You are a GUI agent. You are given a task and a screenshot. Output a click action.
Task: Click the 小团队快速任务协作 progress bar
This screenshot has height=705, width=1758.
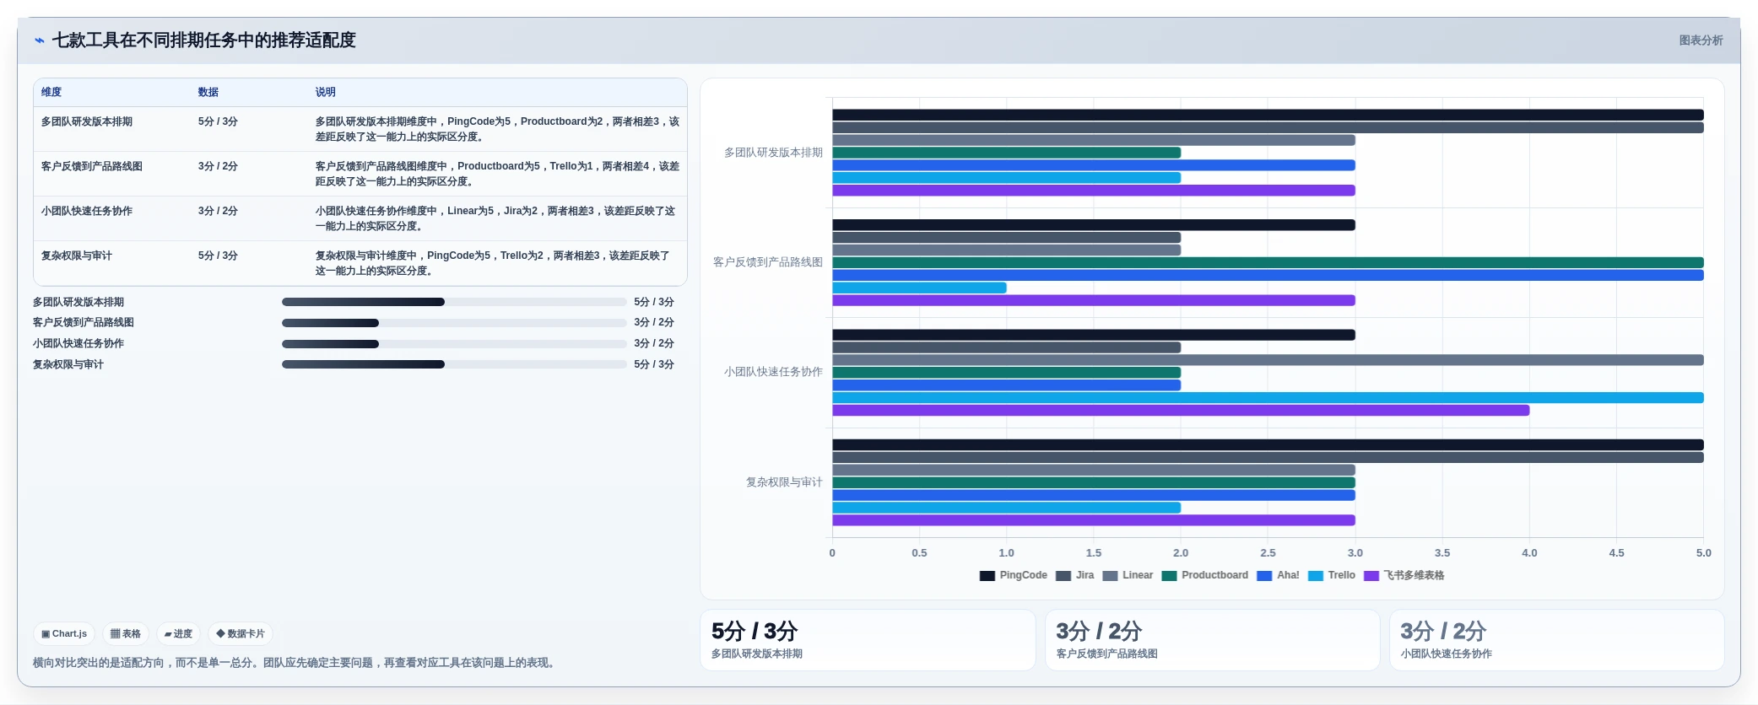(x=454, y=344)
